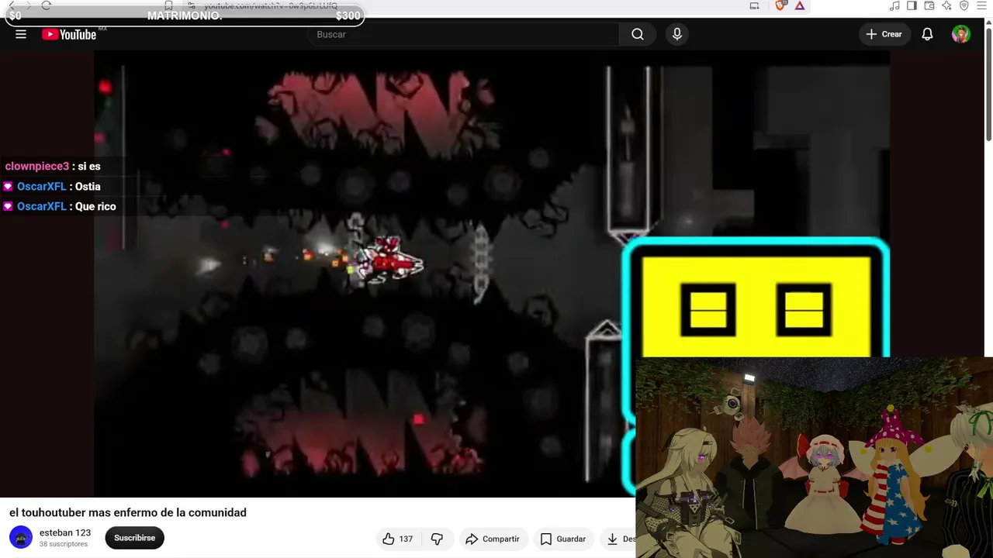
Task: Open the Brave Wallet icon
Action: (929, 5)
